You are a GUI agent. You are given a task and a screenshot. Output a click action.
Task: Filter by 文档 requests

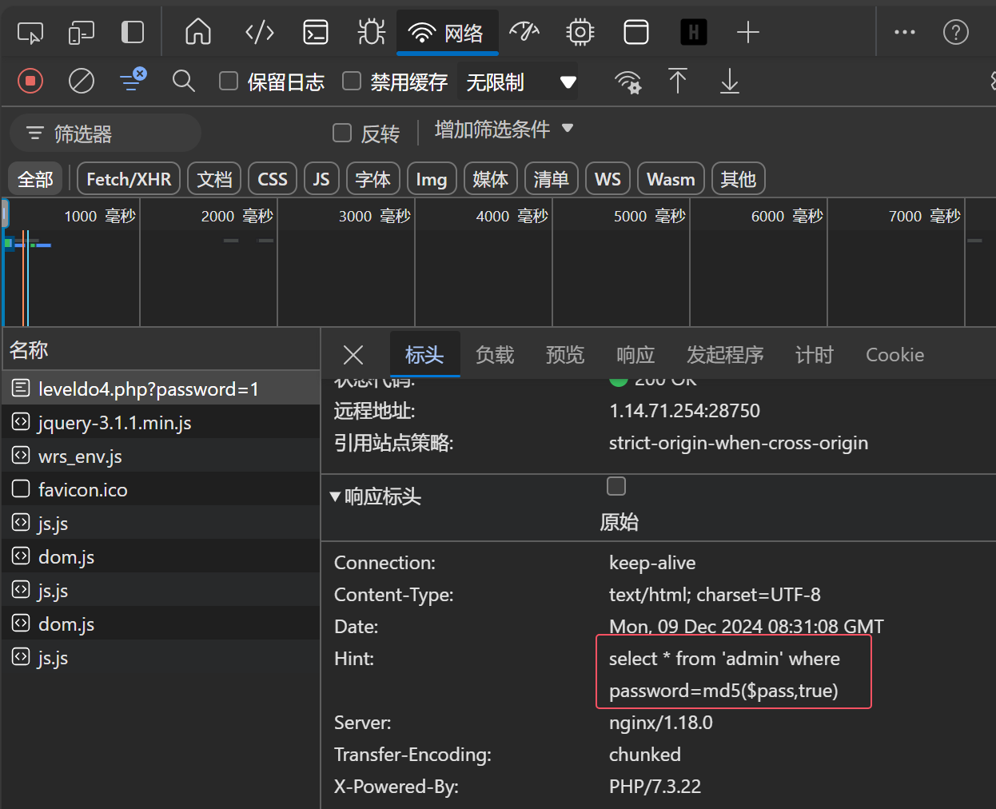[214, 179]
